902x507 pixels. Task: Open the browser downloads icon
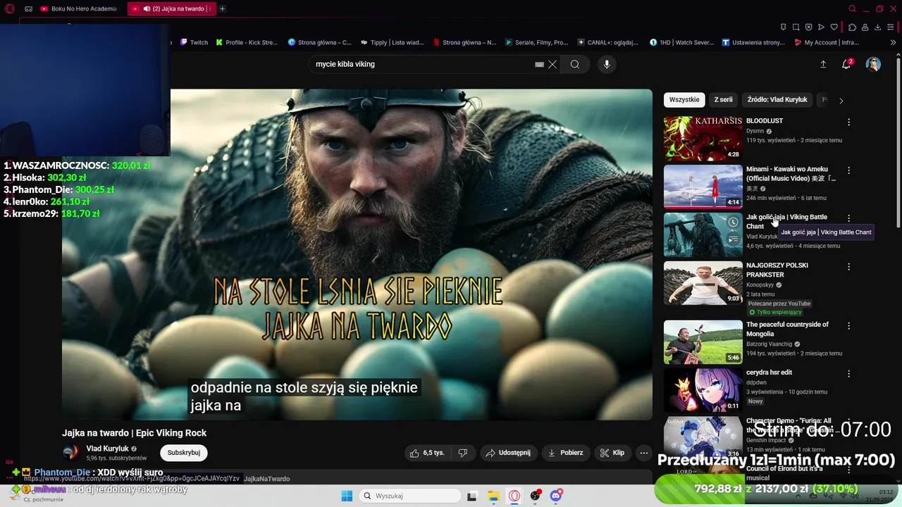click(877, 27)
